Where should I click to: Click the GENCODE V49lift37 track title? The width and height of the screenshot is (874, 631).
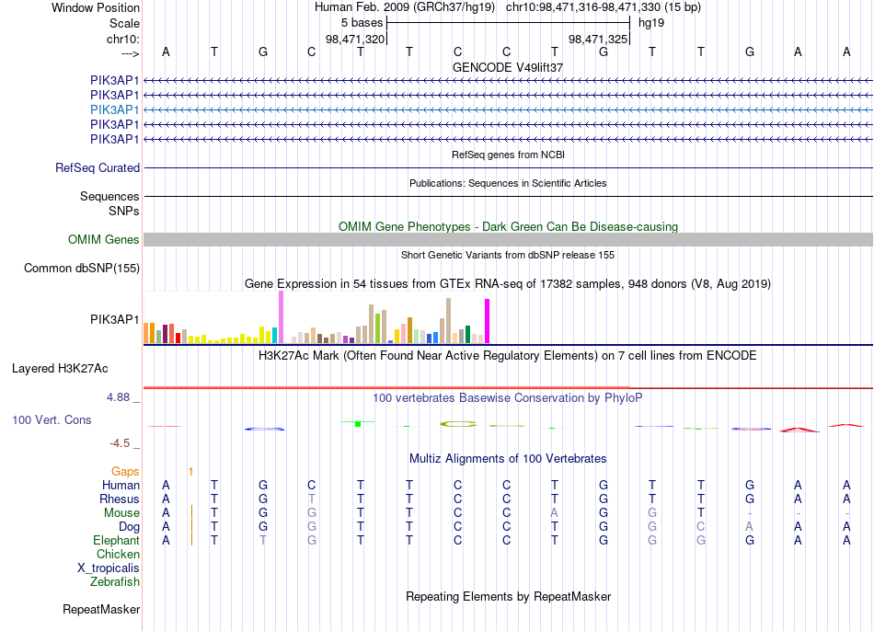[508, 67]
